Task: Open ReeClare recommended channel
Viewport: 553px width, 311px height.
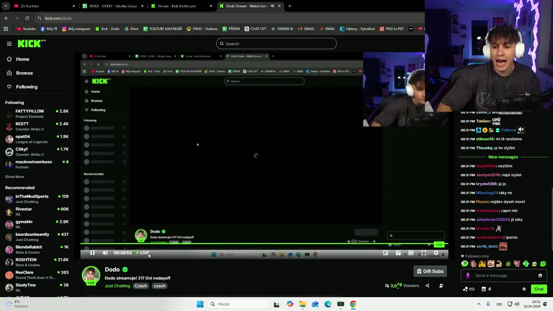Action: click(x=37, y=275)
